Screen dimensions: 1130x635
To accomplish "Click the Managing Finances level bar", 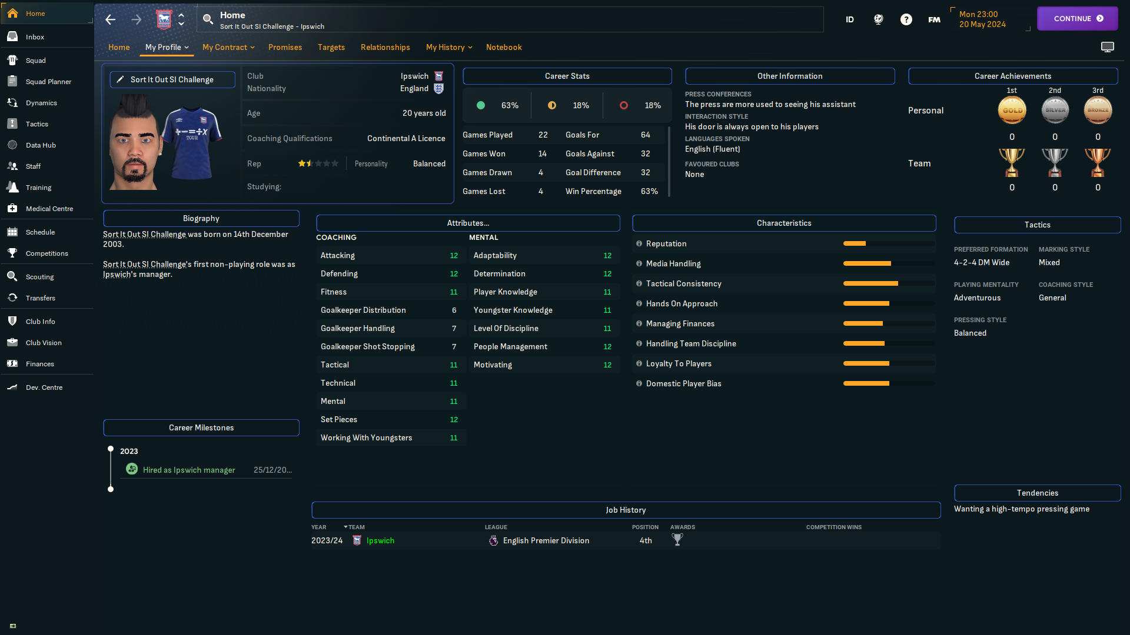I will 889,323.
